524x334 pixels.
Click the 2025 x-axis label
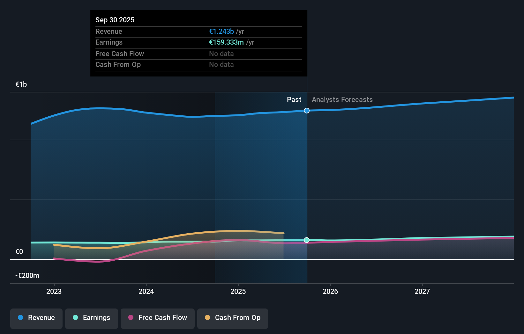pyautogui.click(x=238, y=291)
